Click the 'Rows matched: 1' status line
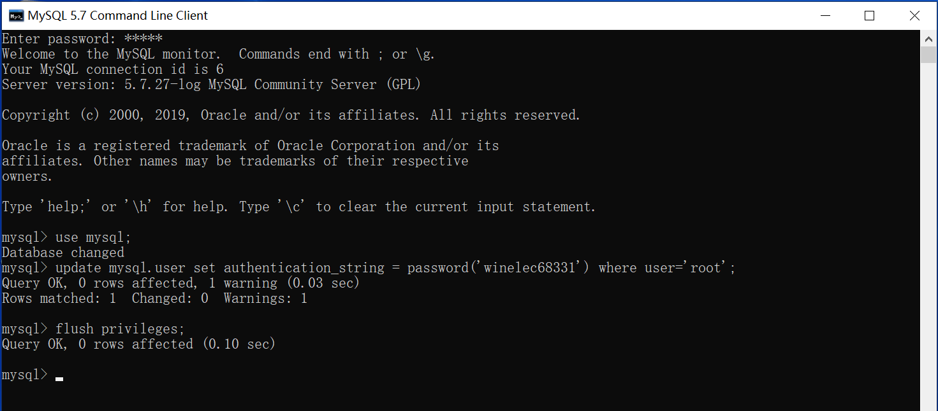 (x=155, y=298)
